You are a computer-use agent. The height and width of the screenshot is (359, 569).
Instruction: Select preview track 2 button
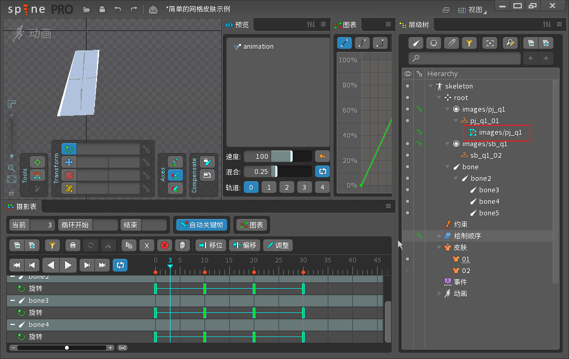[287, 187]
